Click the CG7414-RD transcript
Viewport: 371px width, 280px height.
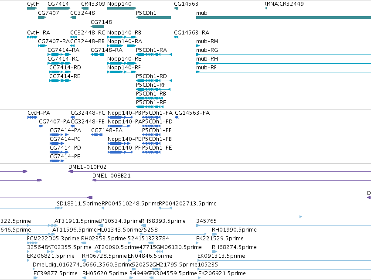[x=60, y=72]
